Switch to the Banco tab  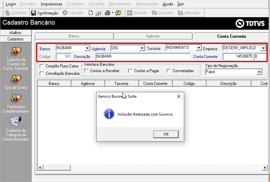tap(74, 36)
